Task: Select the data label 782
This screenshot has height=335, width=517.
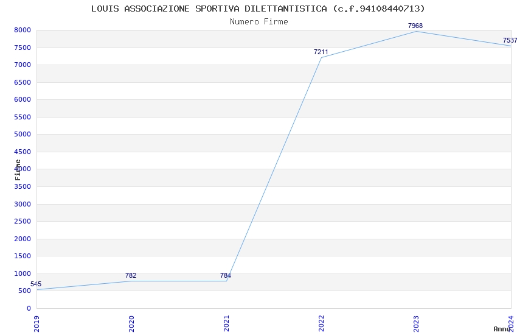Action: 131,275
